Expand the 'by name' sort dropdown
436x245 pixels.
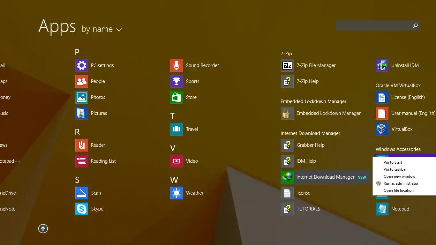[x=102, y=29]
